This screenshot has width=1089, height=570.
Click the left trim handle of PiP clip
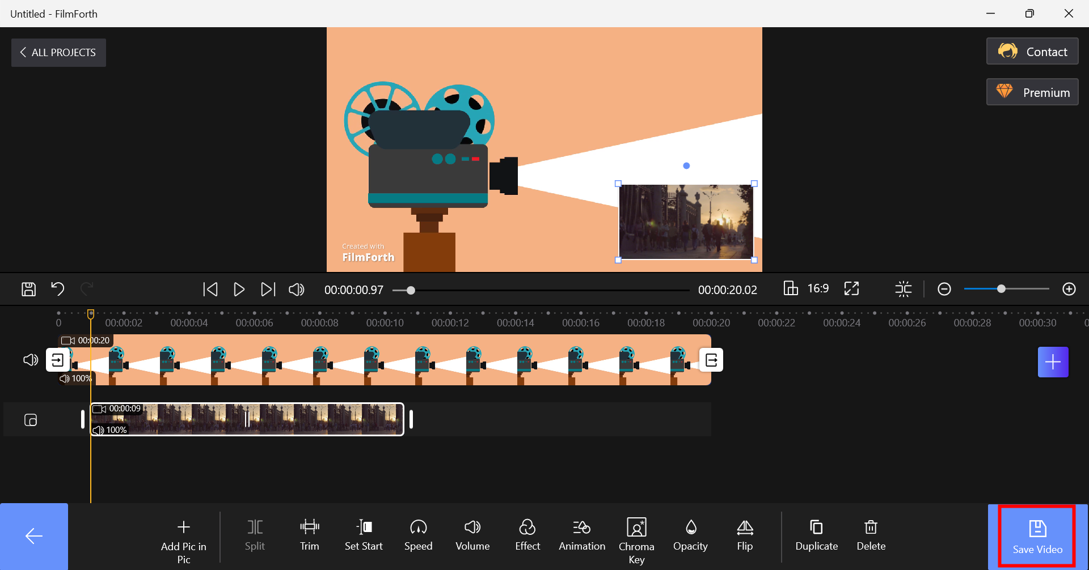point(83,419)
